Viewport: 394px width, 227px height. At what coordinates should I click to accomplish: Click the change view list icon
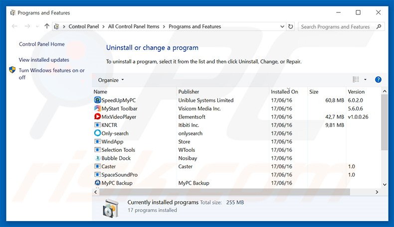(x=356, y=80)
